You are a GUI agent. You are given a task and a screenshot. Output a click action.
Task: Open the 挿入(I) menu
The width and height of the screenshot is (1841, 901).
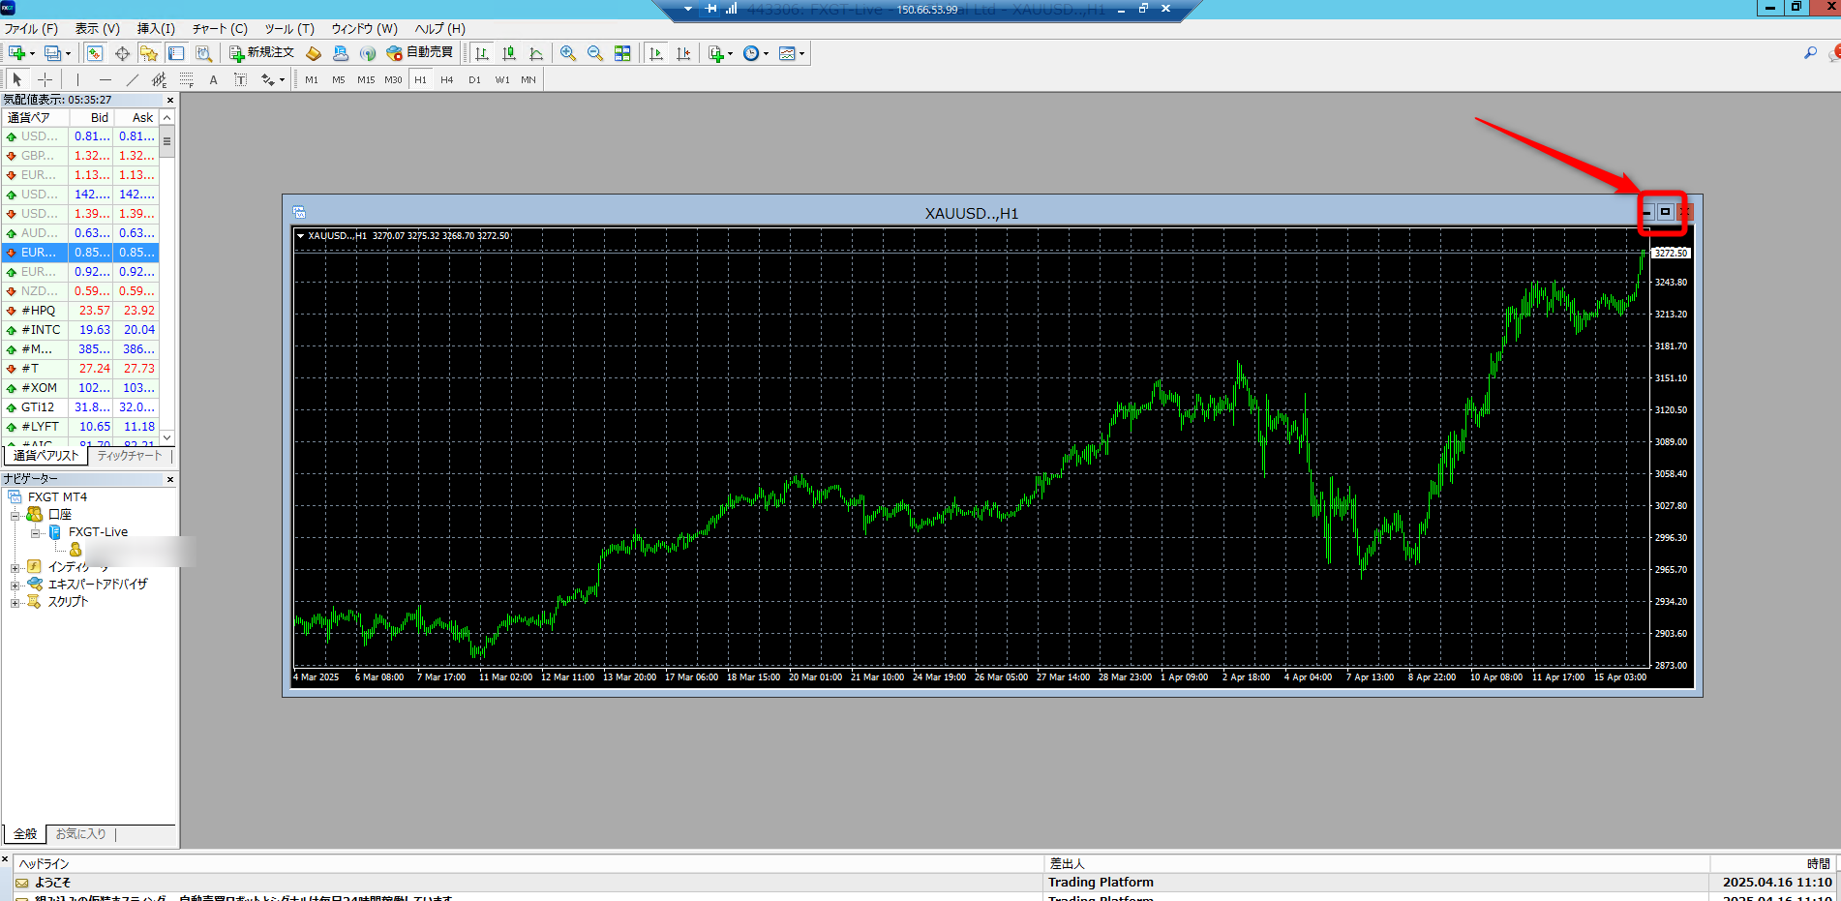[x=156, y=29]
